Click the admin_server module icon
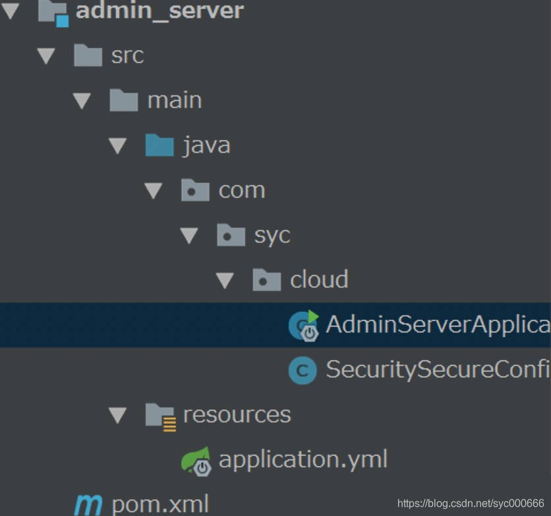The height and width of the screenshot is (516, 551). [x=53, y=11]
